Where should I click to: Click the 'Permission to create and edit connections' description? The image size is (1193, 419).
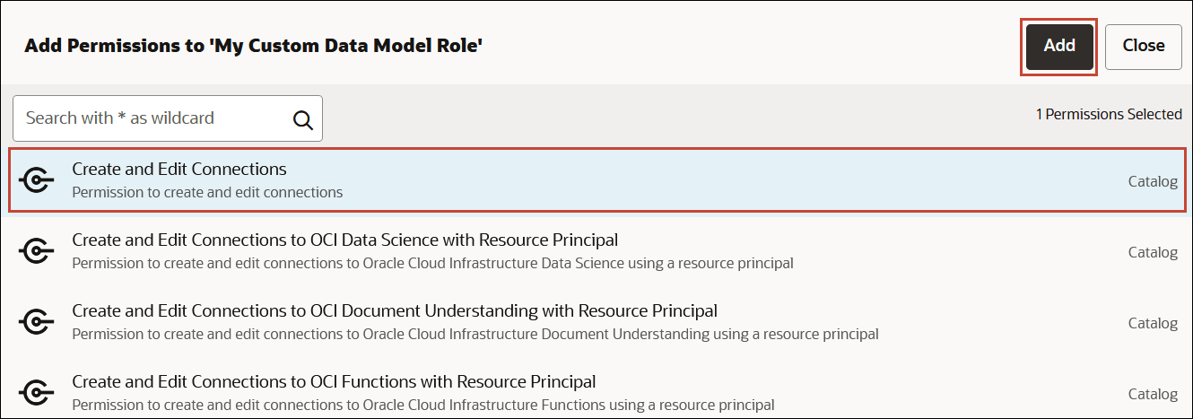click(x=207, y=192)
